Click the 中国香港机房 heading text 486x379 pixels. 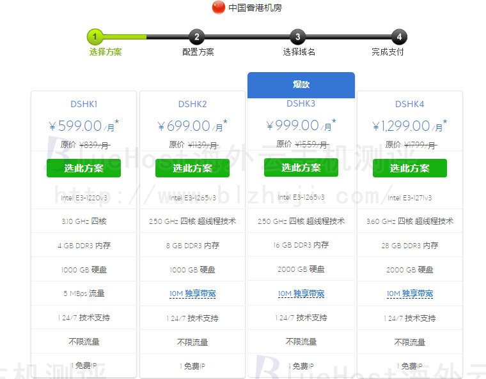click(255, 8)
